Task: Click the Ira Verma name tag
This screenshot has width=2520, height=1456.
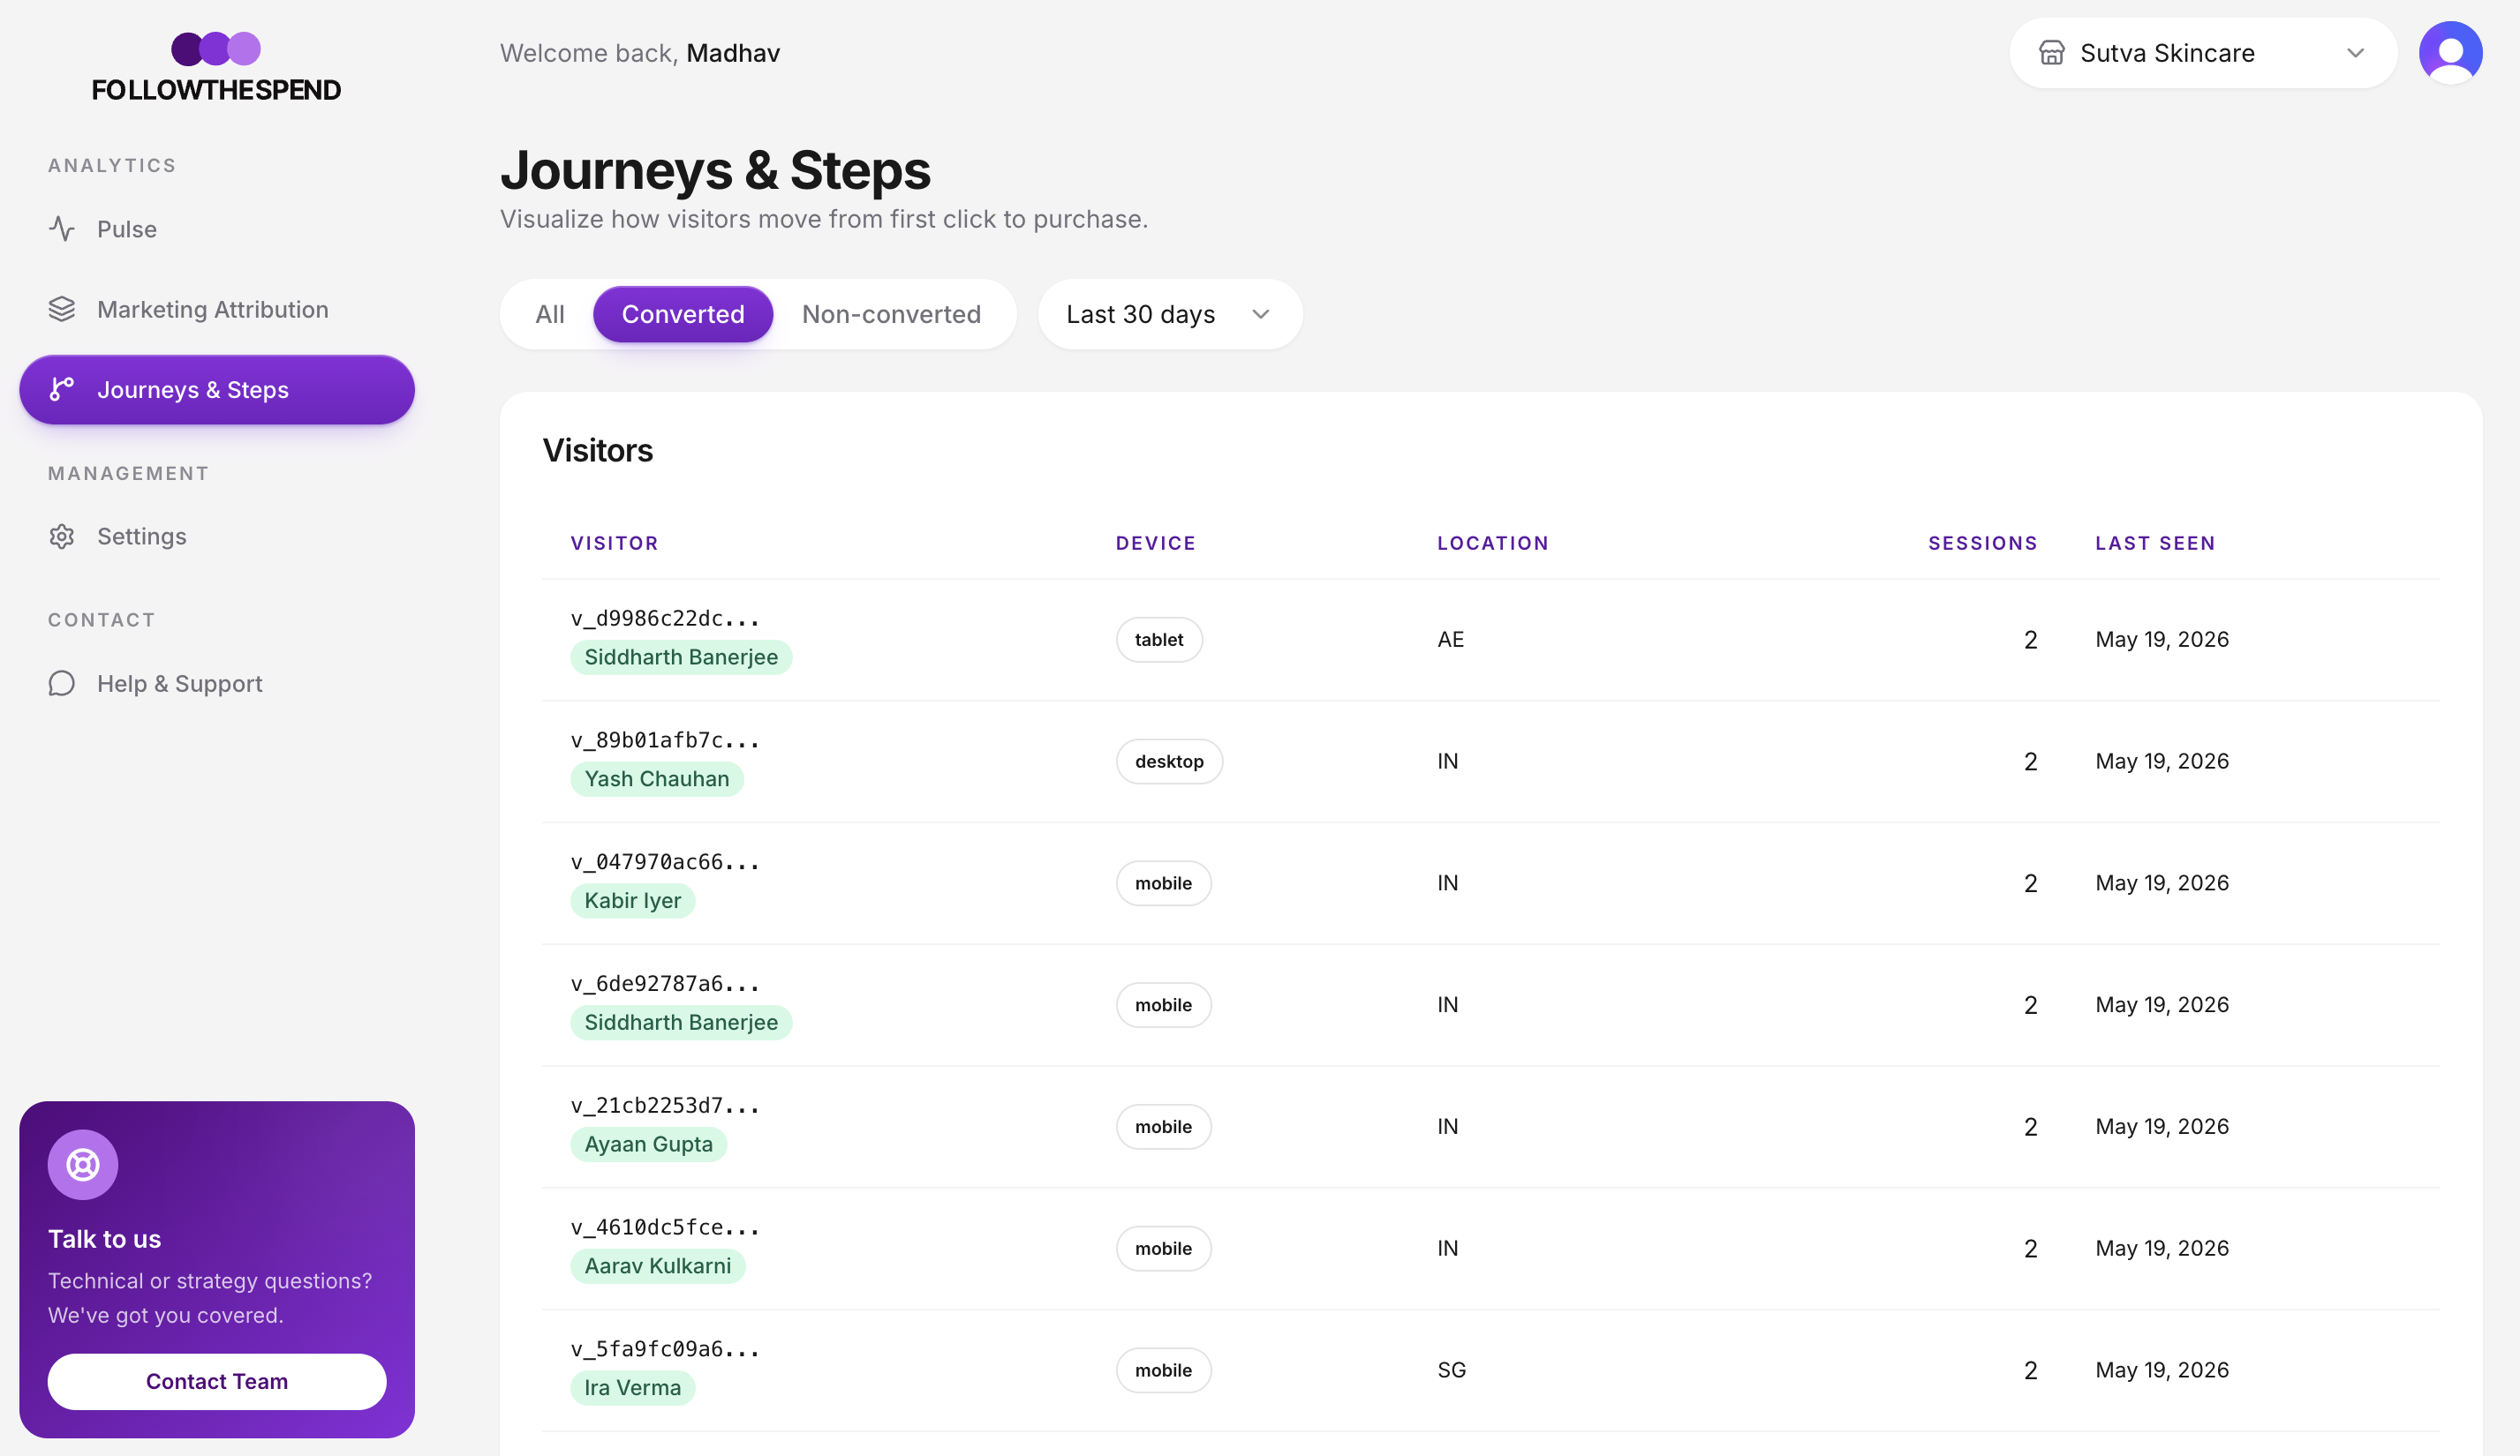Action: coord(633,1388)
